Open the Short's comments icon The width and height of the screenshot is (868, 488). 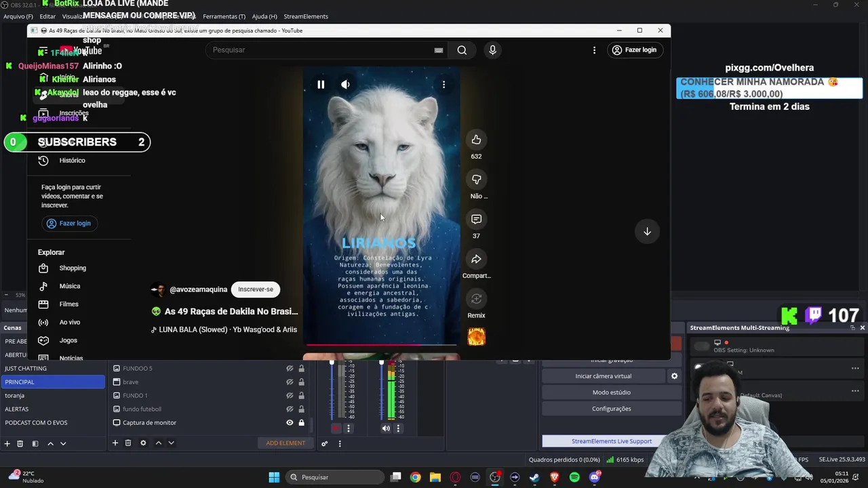click(476, 219)
